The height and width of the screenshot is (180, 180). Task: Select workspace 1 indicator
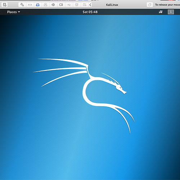coord(171,12)
